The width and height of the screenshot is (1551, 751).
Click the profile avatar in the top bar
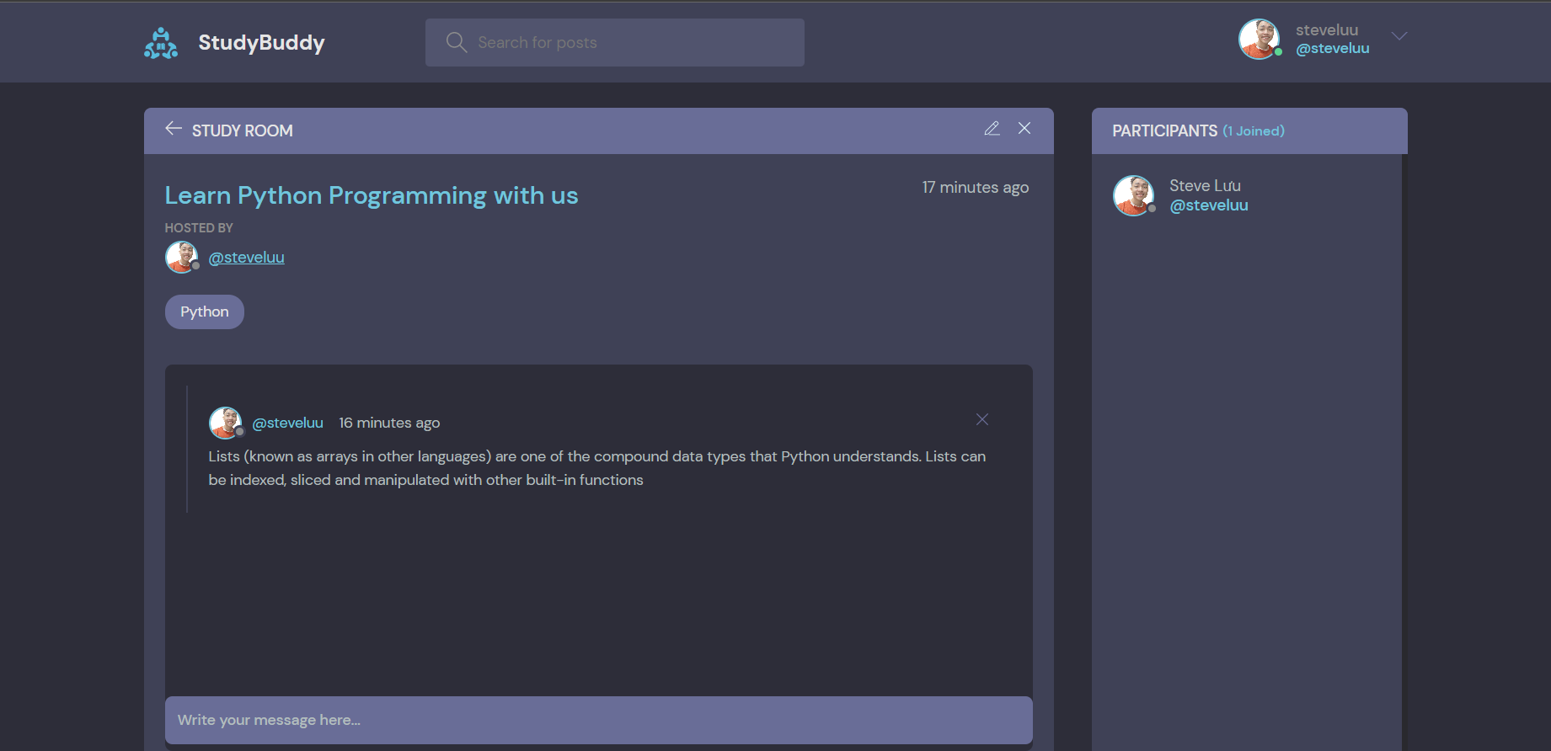click(x=1260, y=38)
